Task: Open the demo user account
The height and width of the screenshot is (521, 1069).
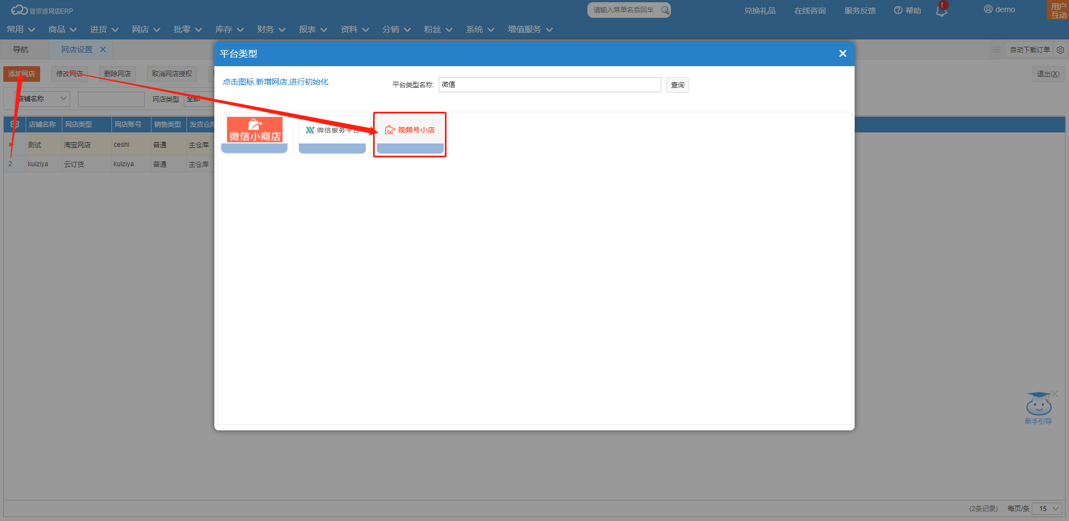Action: [999, 9]
